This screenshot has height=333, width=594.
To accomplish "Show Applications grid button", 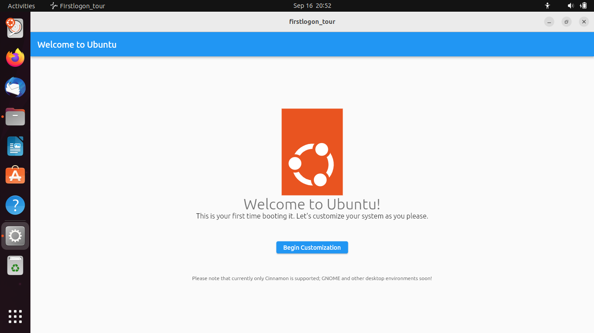I will [15, 316].
